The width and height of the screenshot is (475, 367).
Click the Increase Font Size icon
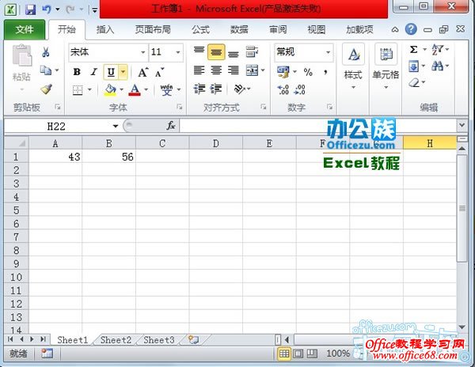click(142, 72)
